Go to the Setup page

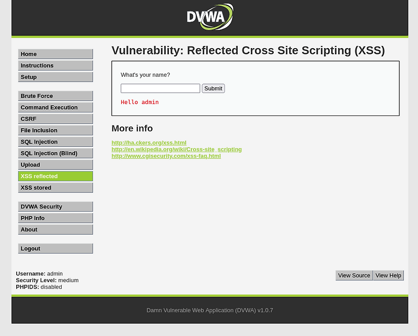(55, 77)
